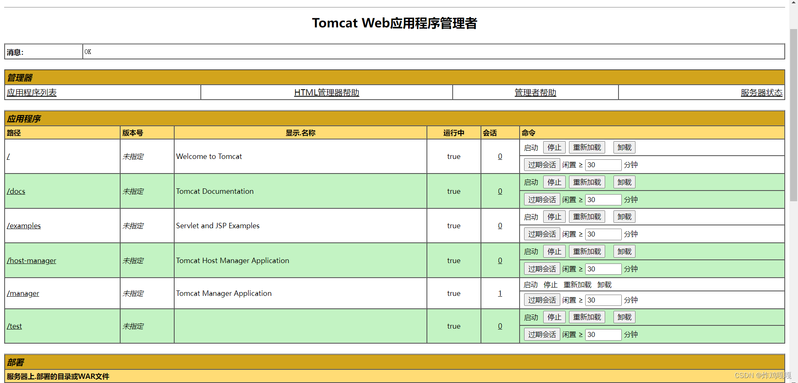This screenshot has height=383, width=798.
Task: Reload the /host-manager application
Action: (587, 251)
